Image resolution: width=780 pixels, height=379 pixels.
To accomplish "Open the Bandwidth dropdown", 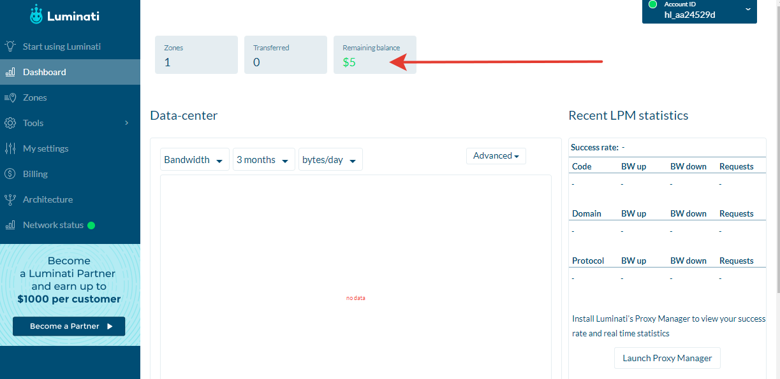I will pos(195,160).
